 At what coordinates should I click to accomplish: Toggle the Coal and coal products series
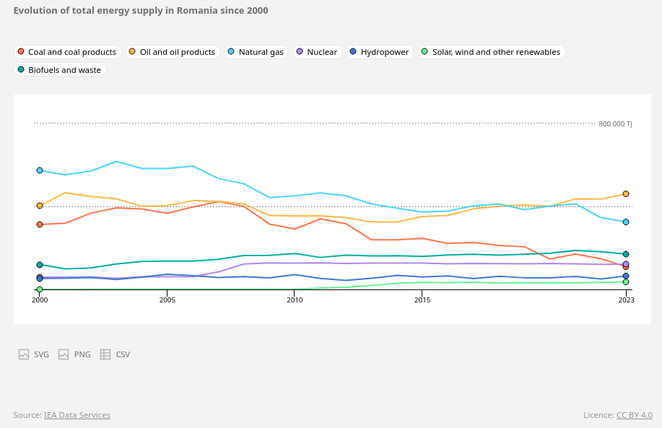click(x=67, y=52)
